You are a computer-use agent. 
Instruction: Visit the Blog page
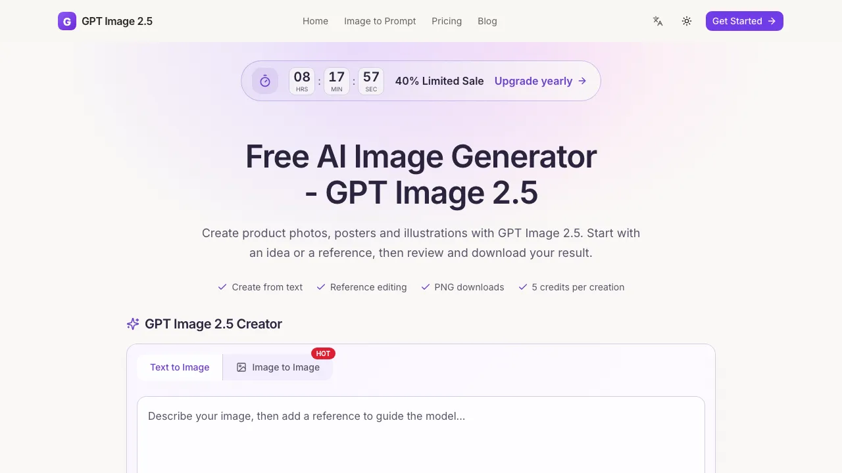(x=487, y=21)
